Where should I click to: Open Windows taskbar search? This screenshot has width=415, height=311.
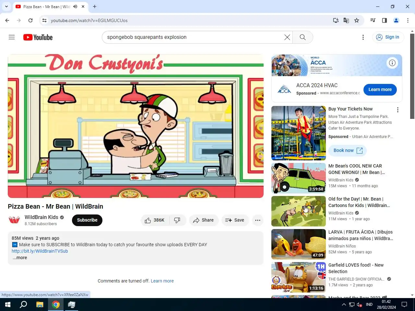pyautogui.click(x=23, y=305)
